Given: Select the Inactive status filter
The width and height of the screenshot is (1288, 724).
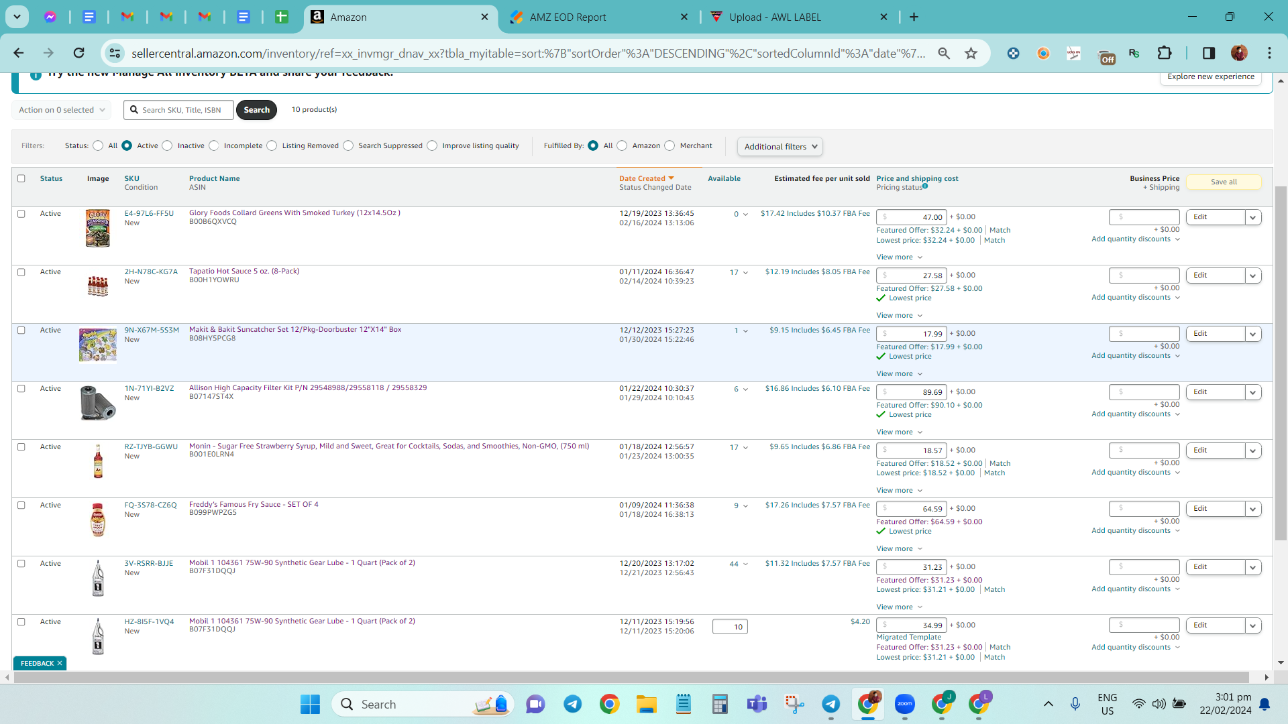Looking at the screenshot, I should tap(168, 145).
